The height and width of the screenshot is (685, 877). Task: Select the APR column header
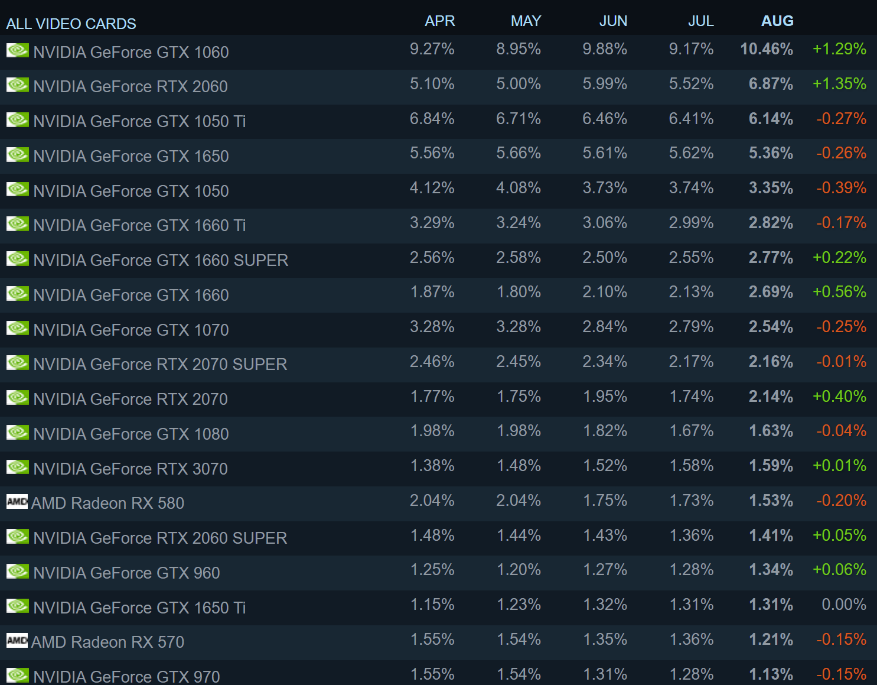click(x=439, y=21)
